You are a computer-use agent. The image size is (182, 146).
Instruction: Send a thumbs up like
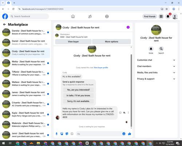(130, 134)
